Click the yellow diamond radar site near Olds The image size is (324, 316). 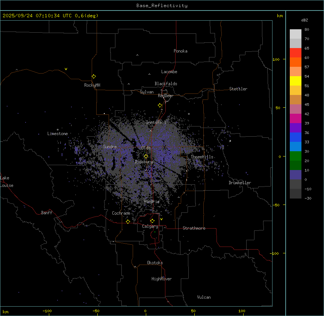pos(146,156)
